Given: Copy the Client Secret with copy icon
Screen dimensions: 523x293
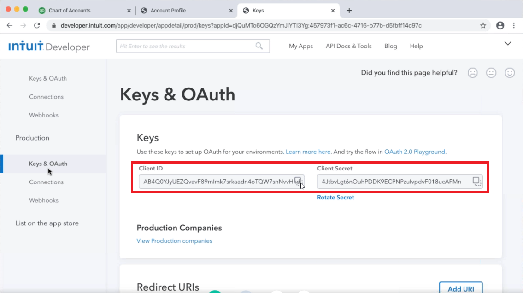Looking at the screenshot, I should point(476,181).
